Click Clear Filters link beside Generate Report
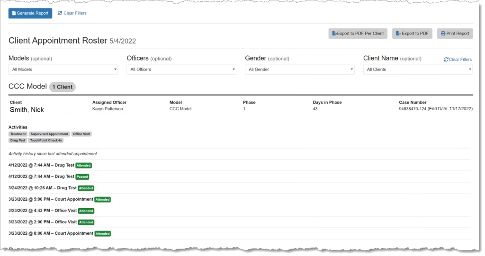This screenshot has width=485, height=256. point(72,13)
